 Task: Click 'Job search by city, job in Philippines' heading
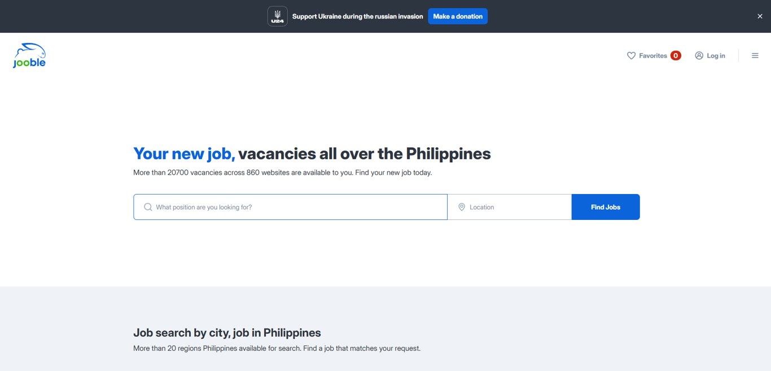(227, 333)
